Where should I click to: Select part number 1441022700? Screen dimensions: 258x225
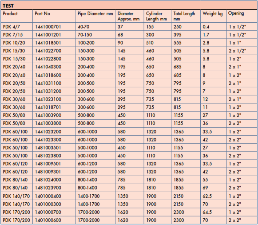coord(48,51)
